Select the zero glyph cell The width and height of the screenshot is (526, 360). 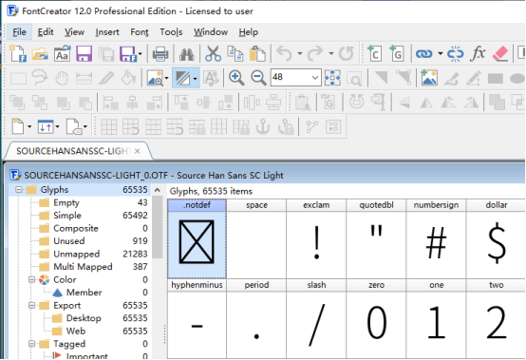[x=376, y=319]
